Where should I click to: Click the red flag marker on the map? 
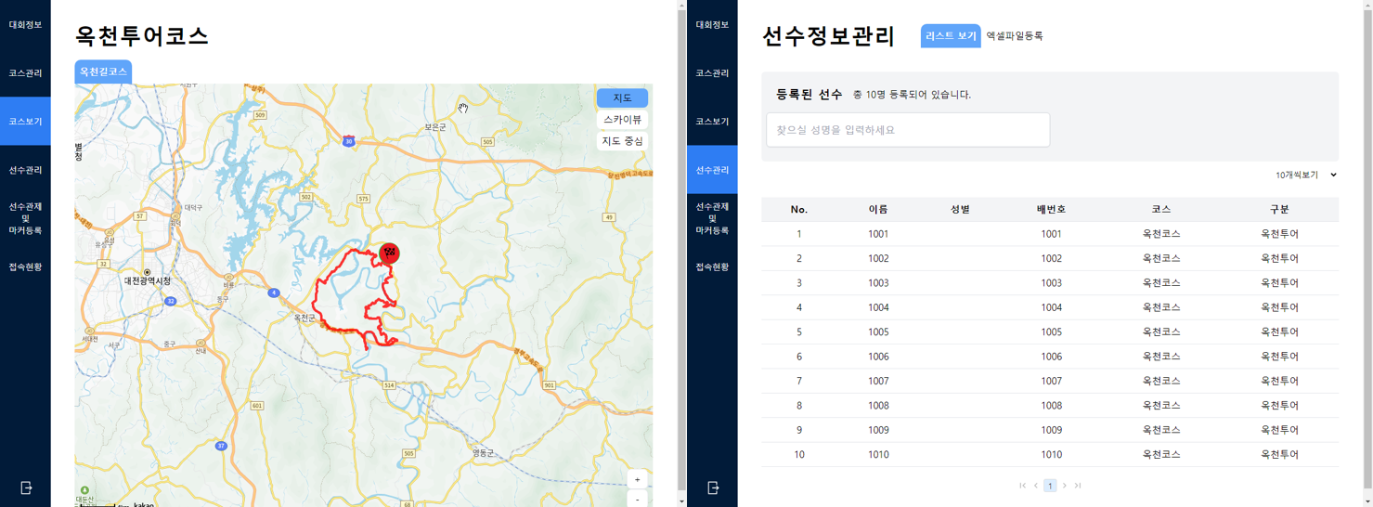[x=390, y=253]
